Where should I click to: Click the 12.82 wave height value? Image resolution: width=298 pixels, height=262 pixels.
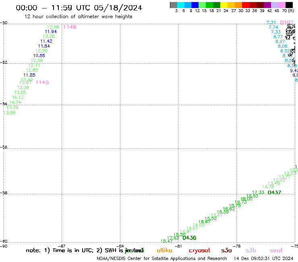coord(32,70)
